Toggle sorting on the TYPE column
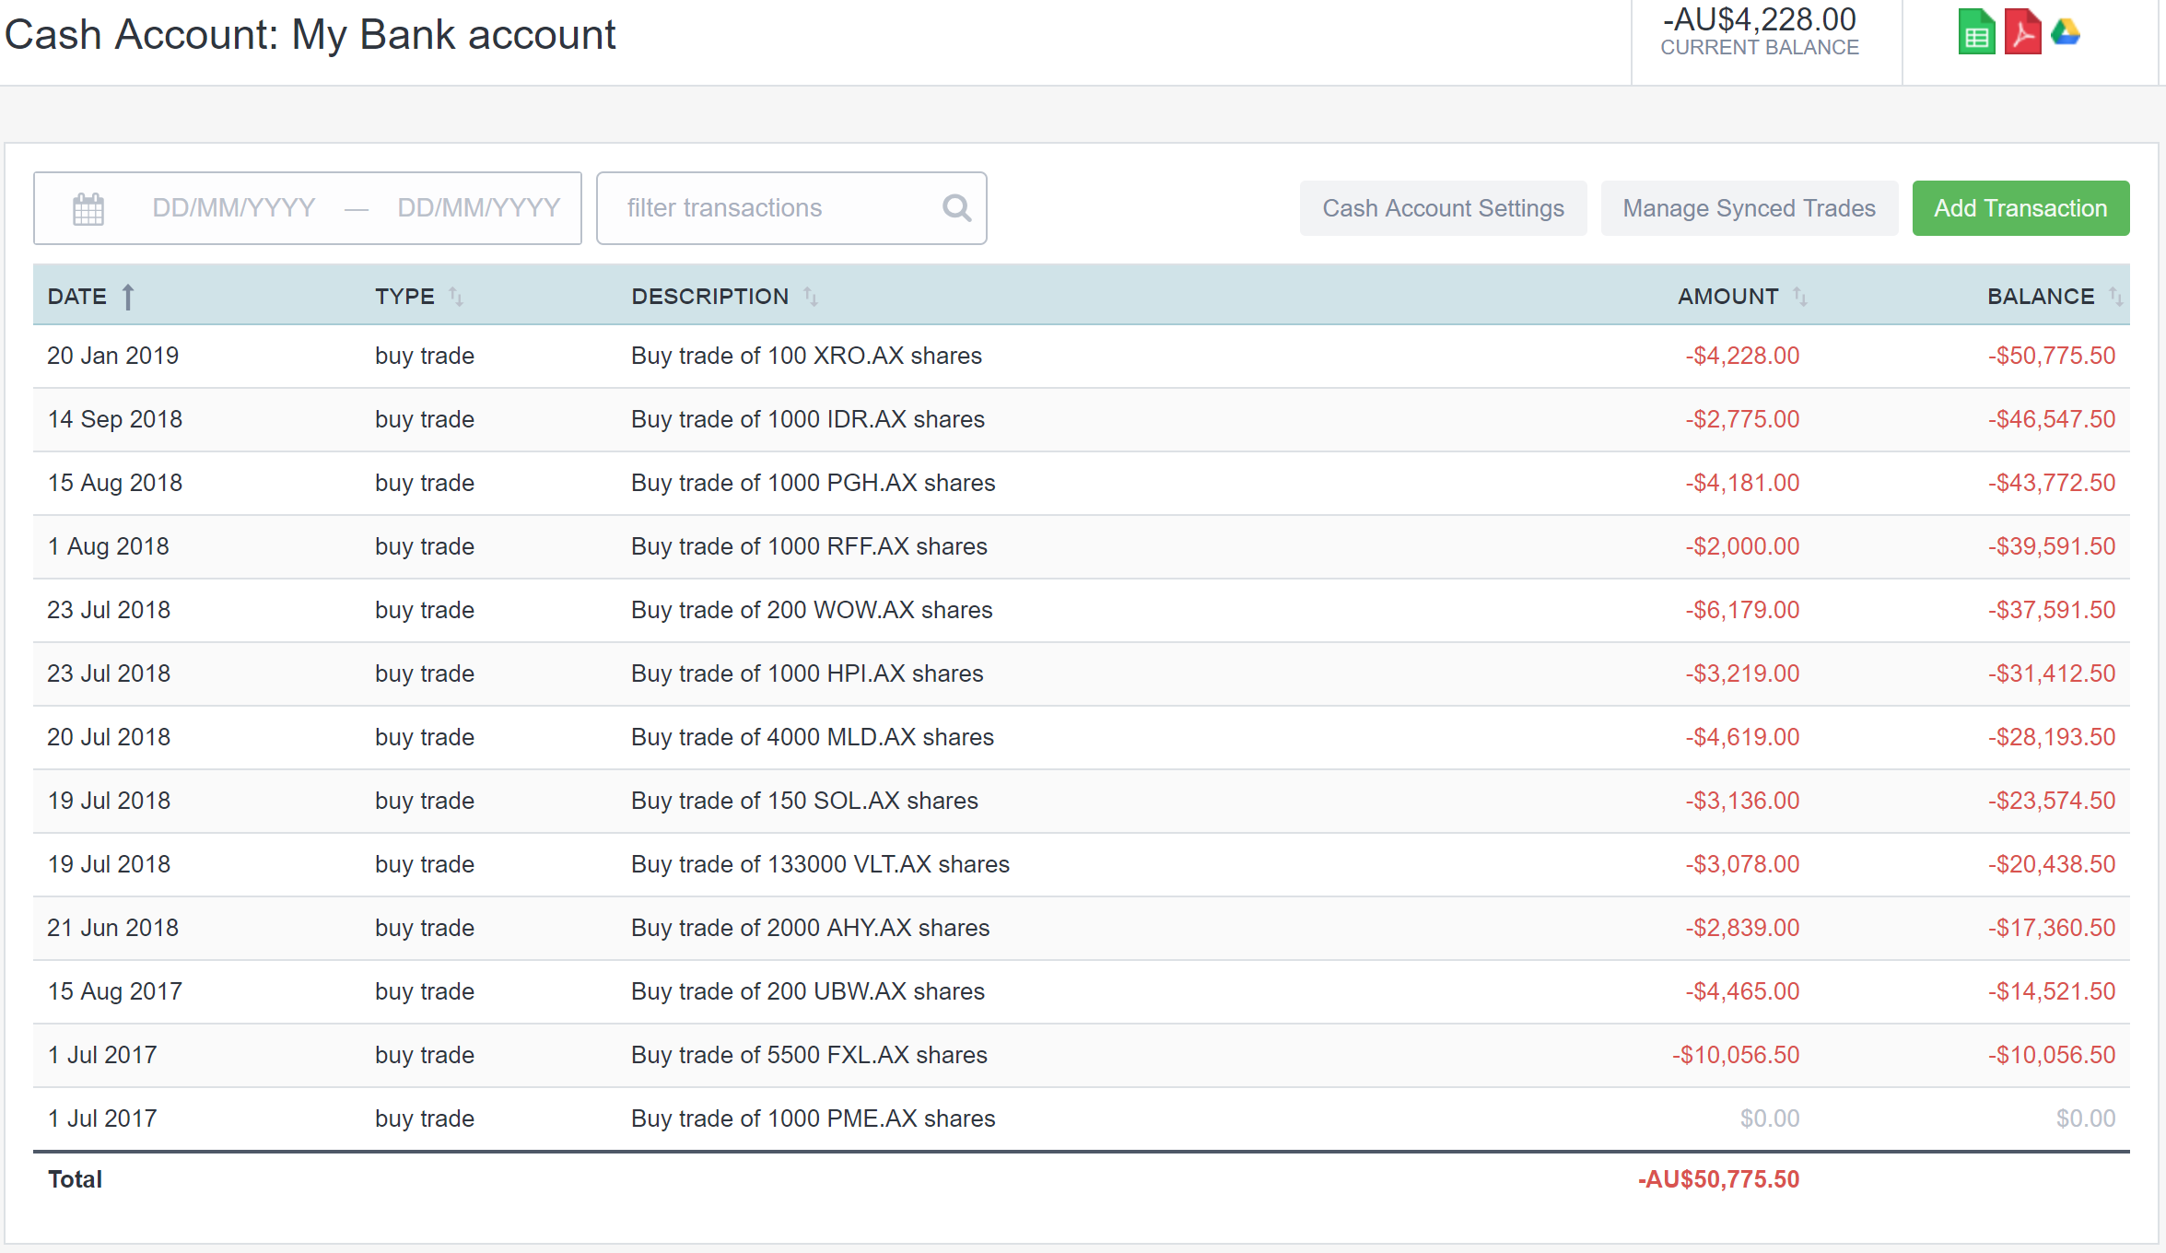Viewport: 2166px width, 1253px height. (457, 296)
